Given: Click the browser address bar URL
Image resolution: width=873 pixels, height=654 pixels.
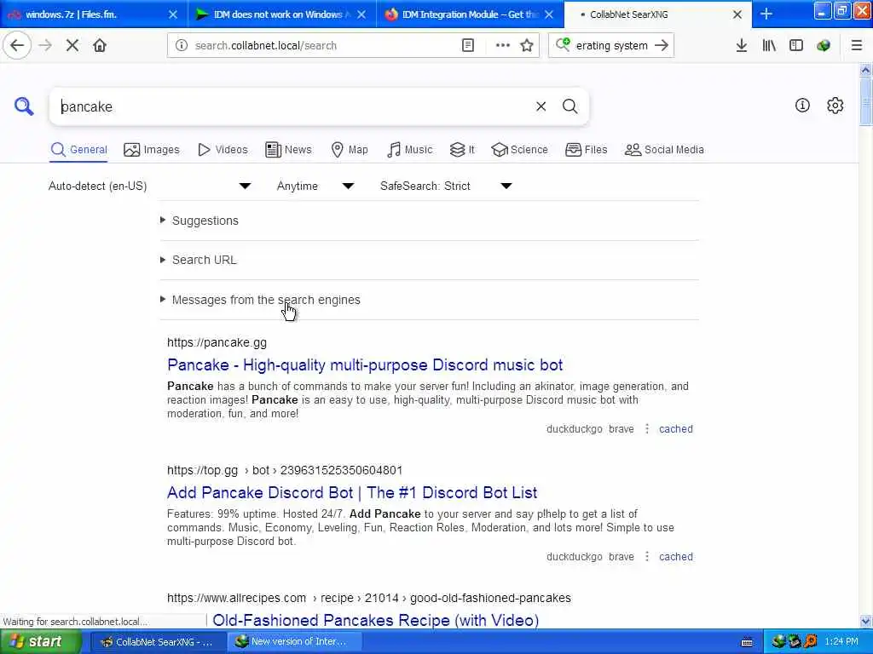Looking at the screenshot, I should point(266,46).
